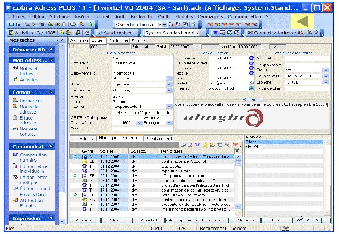Expand the Position field dropdown
339x234 pixels.
point(169,107)
